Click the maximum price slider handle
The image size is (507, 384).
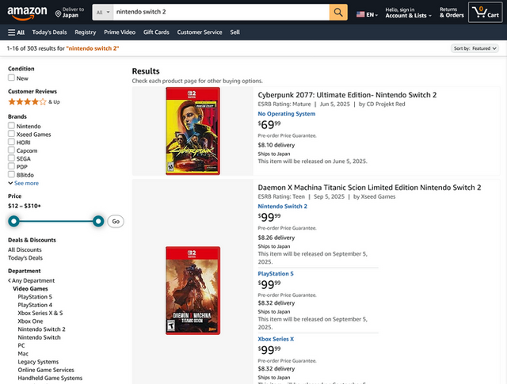pos(98,222)
